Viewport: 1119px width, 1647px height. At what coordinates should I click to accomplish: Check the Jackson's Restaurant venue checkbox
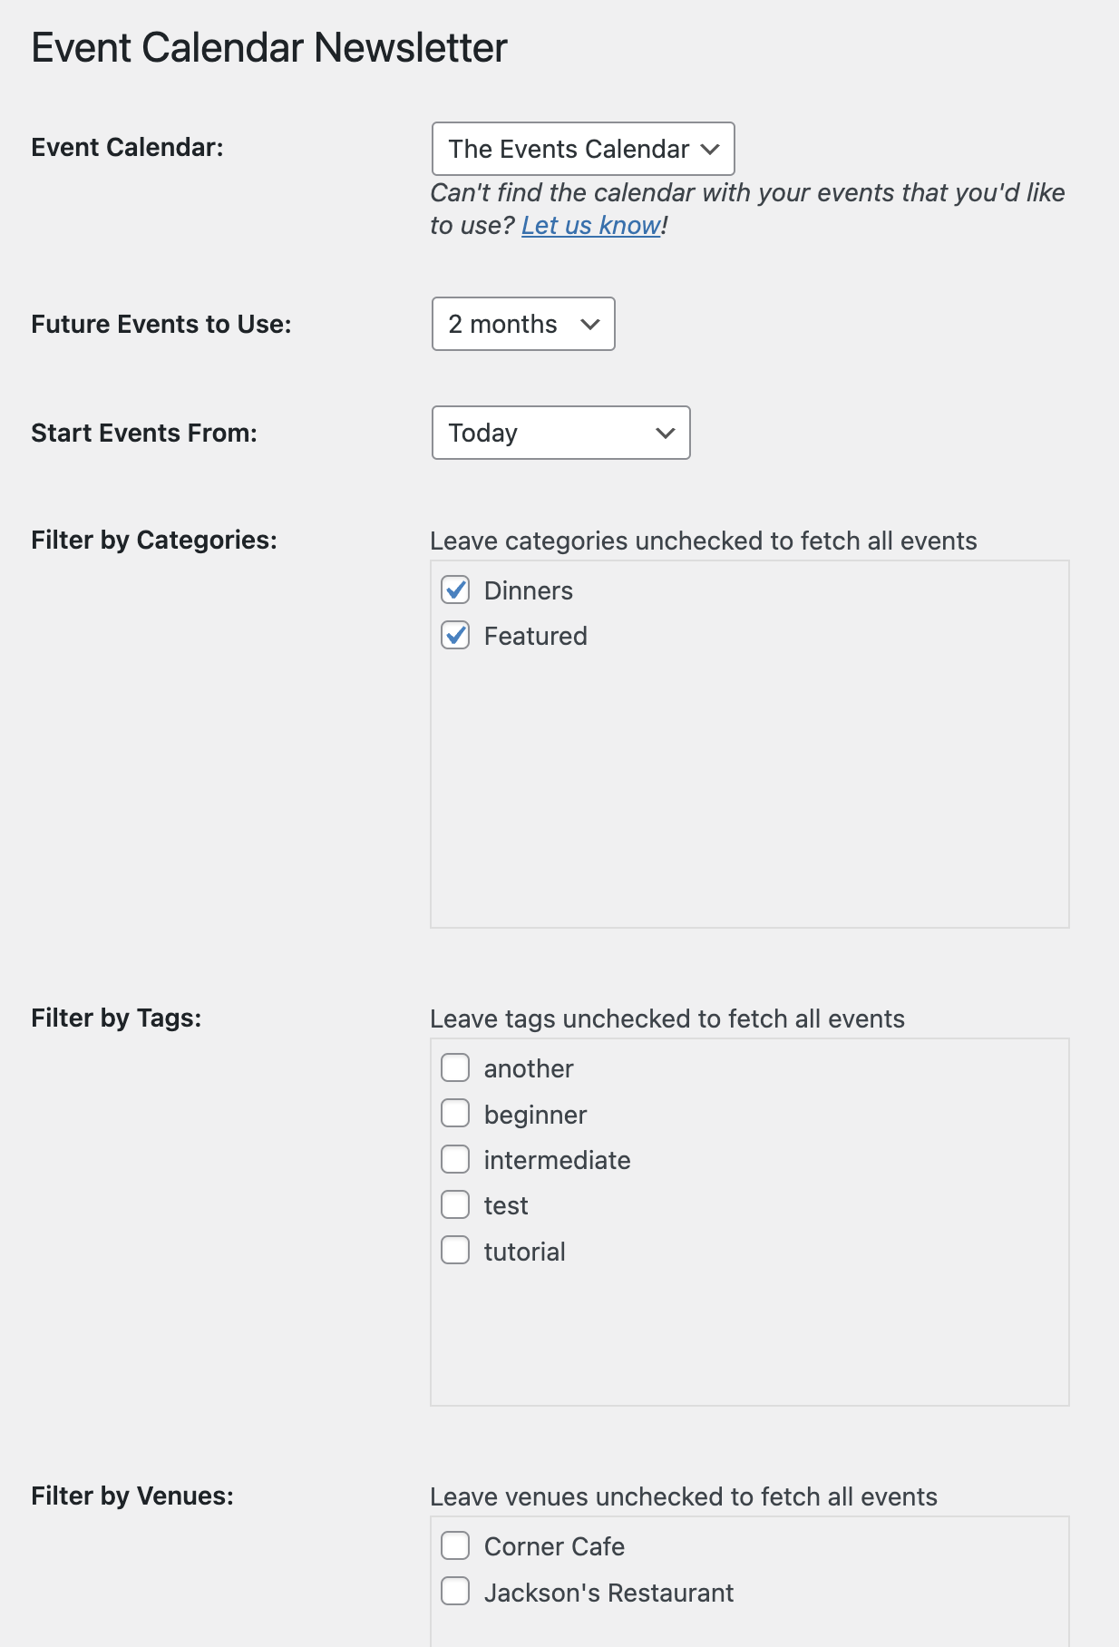click(x=456, y=1592)
